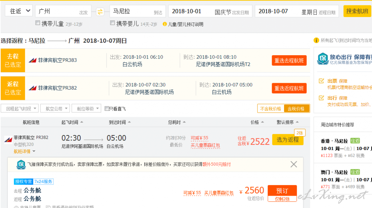Close the Fliggy guarantee notice banner
Image resolution: width=372 pixels, height=208 pixels.
pyautogui.click(x=294, y=164)
